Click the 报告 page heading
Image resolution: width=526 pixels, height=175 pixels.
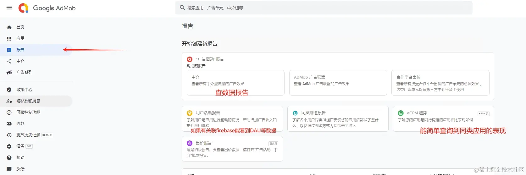(x=187, y=26)
